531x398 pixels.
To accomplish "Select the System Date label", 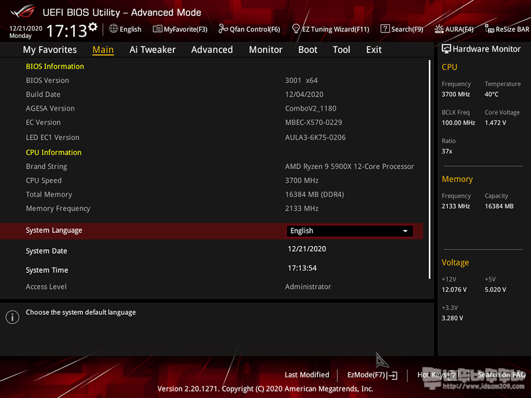I will (47, 251).
